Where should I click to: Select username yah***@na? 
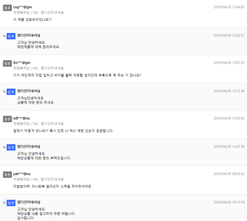click(x=22, y=174)
